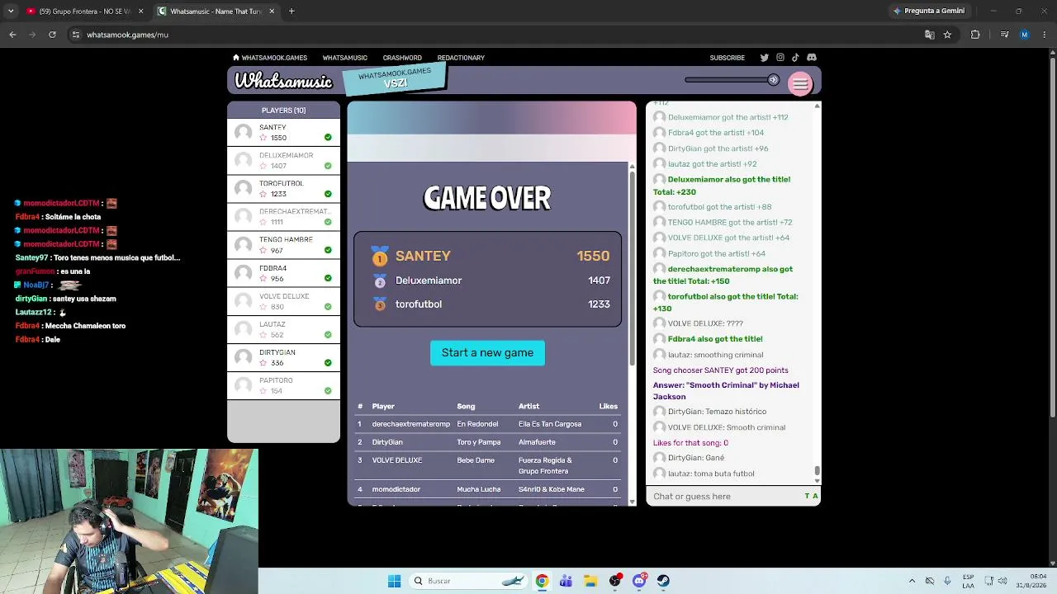
Task: Mute audio using the volume speaker icon
Action: (773, 80)
